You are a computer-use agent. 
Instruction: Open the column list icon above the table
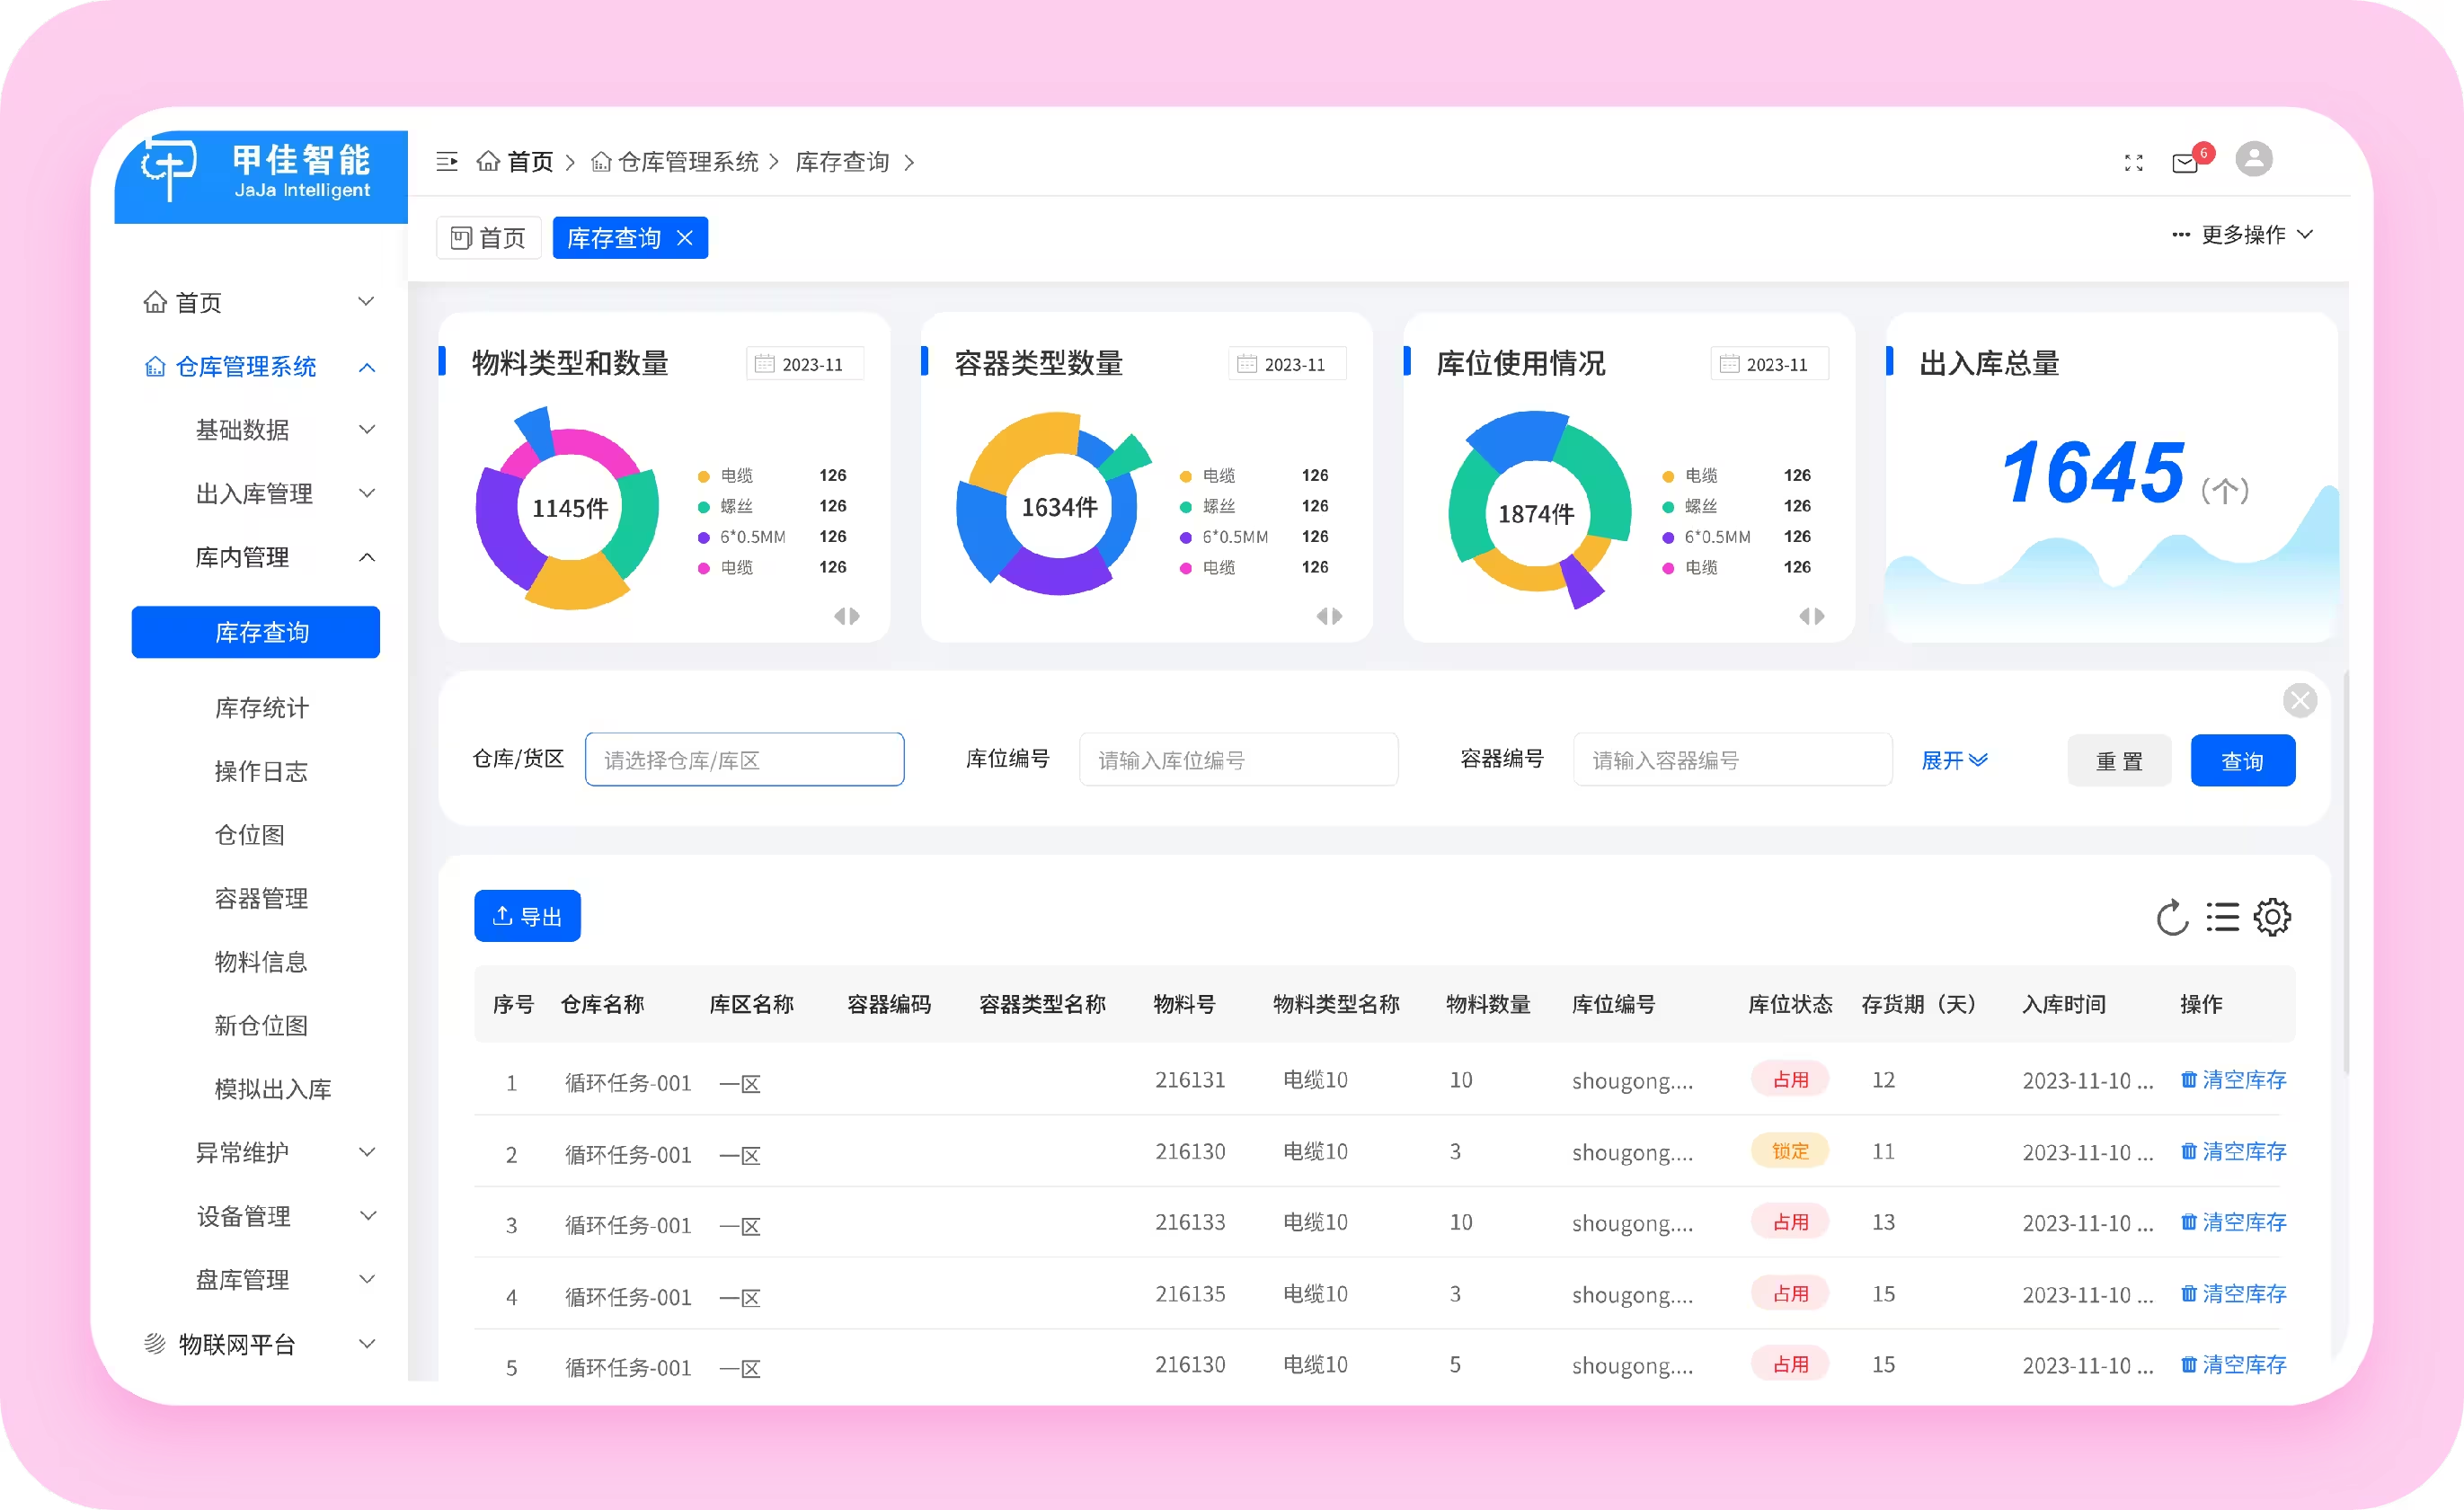[x=2222, y=916]
